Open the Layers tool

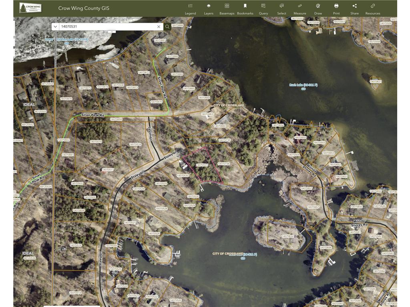(x=209, y=9)
